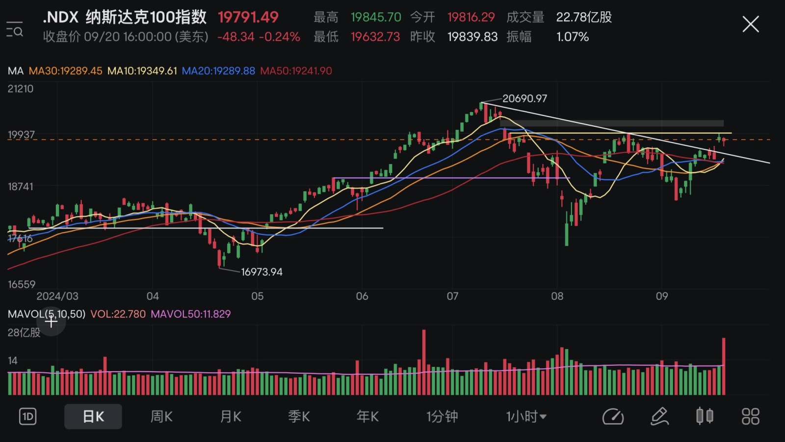The image size is (785, 442).
Task: Open the speedometer indicator settings icon
Action: point(613,417)
